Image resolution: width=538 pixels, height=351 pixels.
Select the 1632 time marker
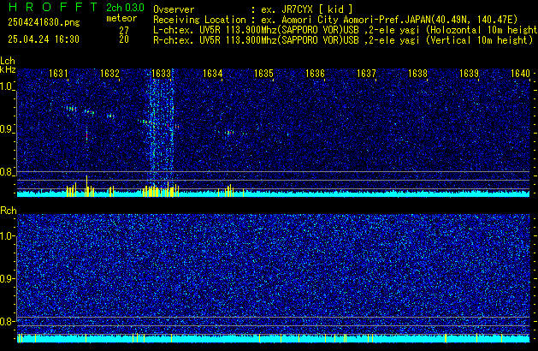109,74
